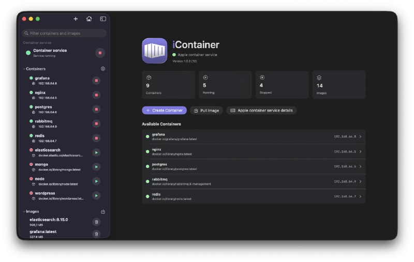Collapse the Images section
The width and height of the screenshot is (414, 262).
click(24, 212)
